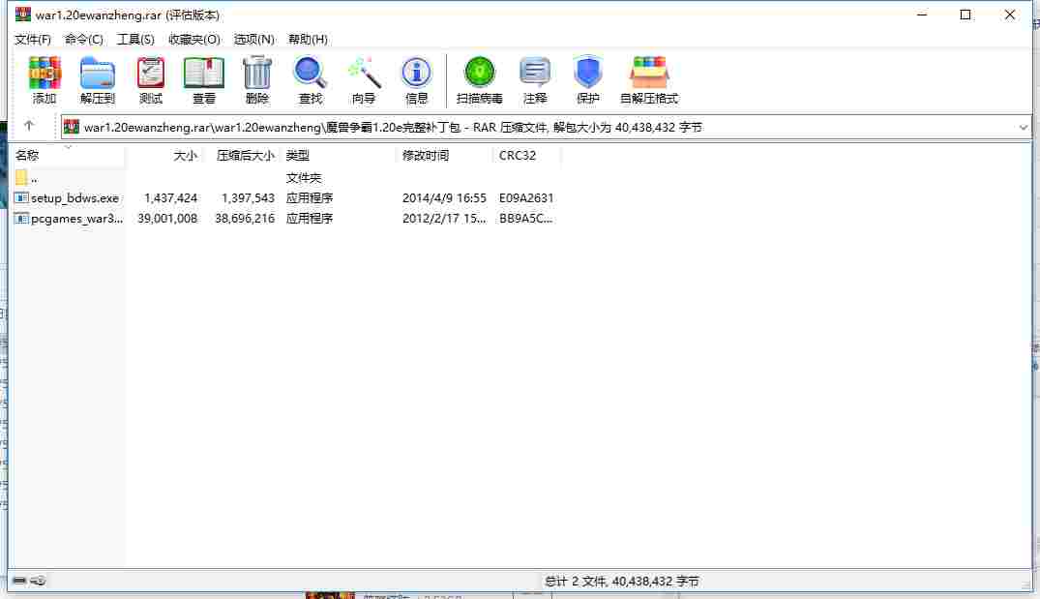Click the drive icon in status bar

tap(19, 581)
